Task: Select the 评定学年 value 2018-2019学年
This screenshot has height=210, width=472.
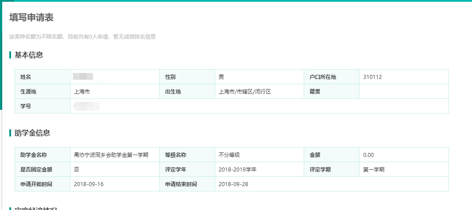Action: tap(237, 170)
